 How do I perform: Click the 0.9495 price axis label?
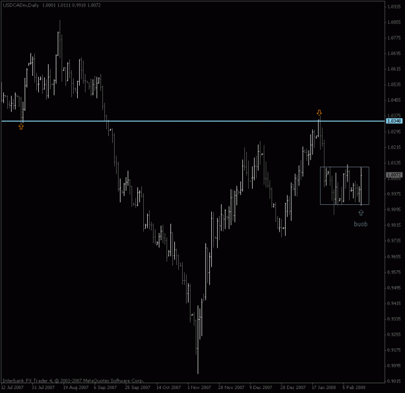(394, 288)
